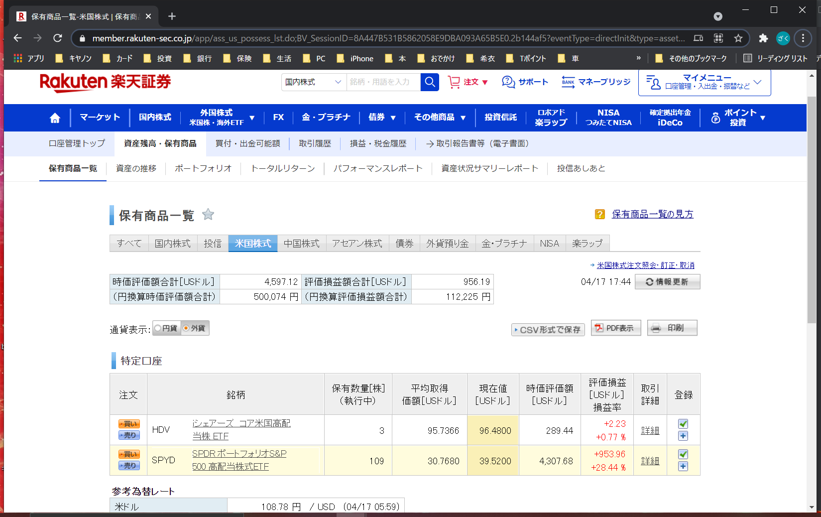Open a new browser tab
Viewport: 821px width, 517px height.
click(x=172, y=16)
